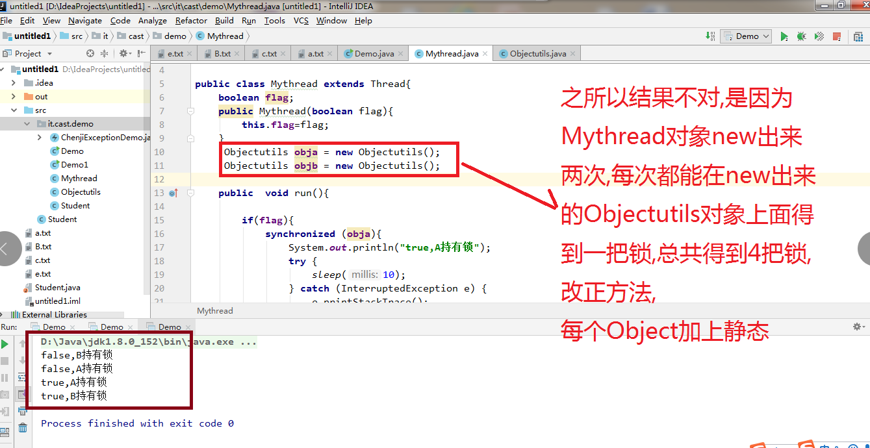This screenshot has height=448, width=870.
Task: Select Objectutils class in project tree
Action: (x=81, y=192)
